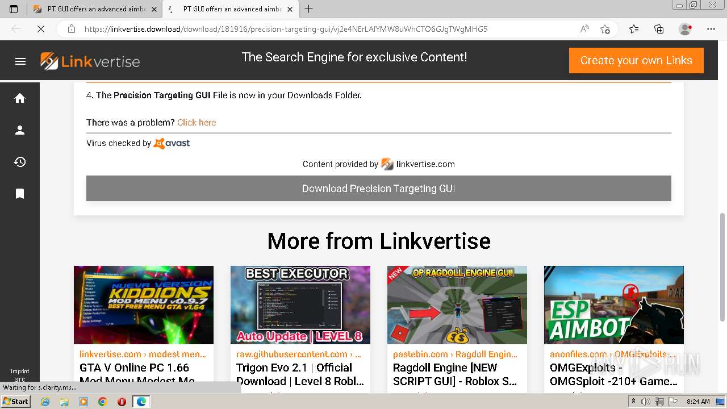The image size is (727, 409).
Task: View site information lock icon
Action: (72, 29)
